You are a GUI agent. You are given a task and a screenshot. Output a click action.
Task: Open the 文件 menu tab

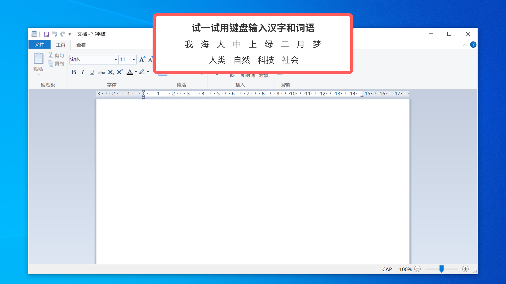40,44
